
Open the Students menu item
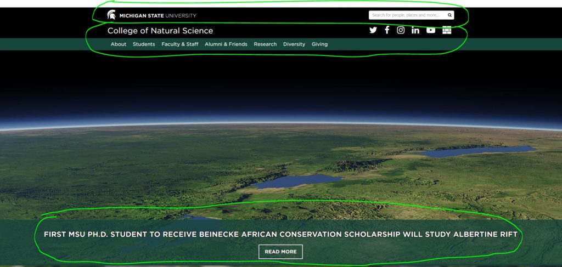[x=144, y=44]
